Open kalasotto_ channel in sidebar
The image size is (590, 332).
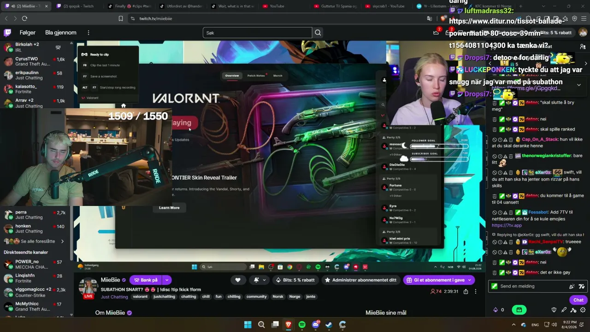pos(36,89)
